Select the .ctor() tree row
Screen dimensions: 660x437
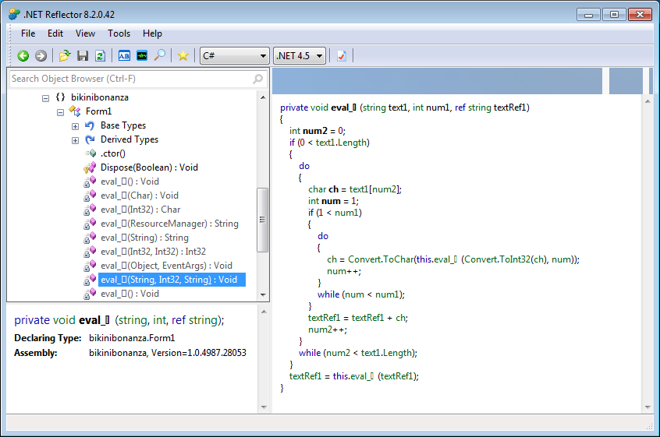[x=113, y=153]
